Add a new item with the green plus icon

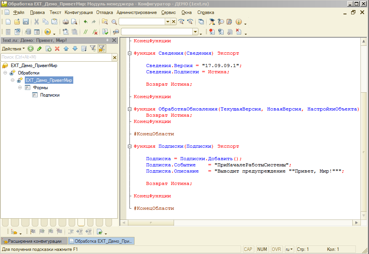point(31,49)
